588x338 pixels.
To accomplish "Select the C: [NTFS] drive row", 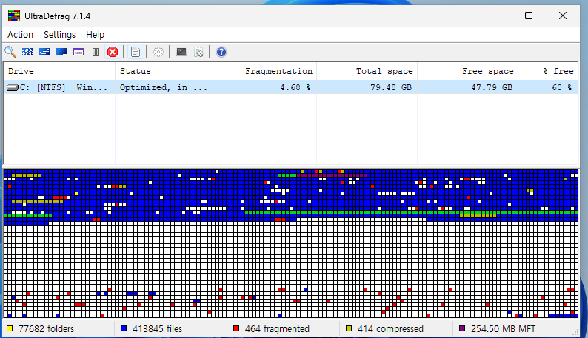I will 290,87.
